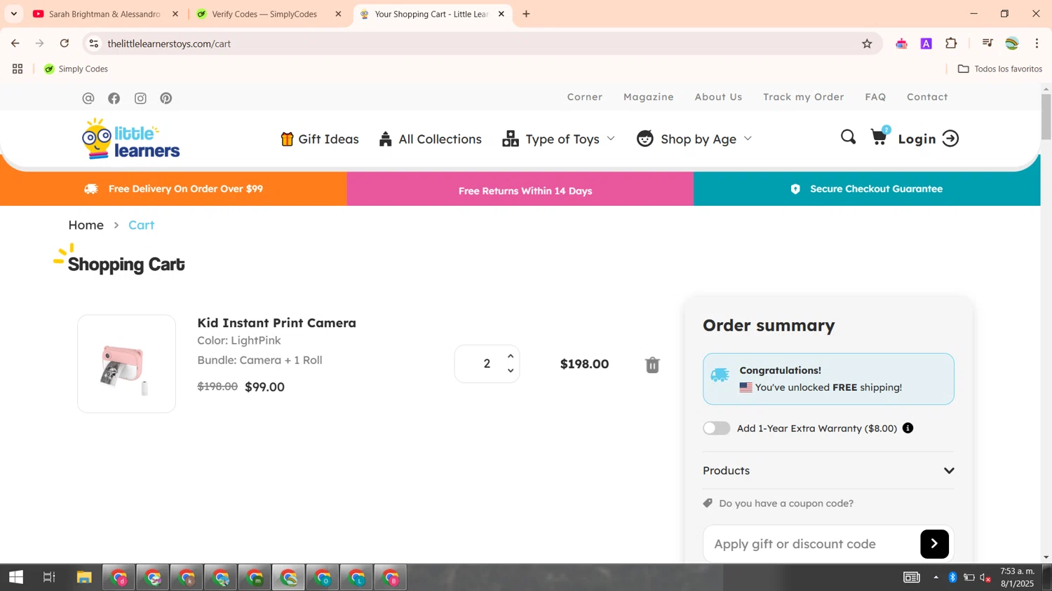The image size is (1052, 591).
Task: Open the media control icon in toolbar
Action: 987,43
